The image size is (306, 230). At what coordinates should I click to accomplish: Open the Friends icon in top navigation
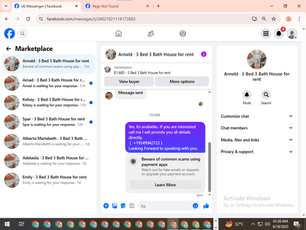coord(151,34)
